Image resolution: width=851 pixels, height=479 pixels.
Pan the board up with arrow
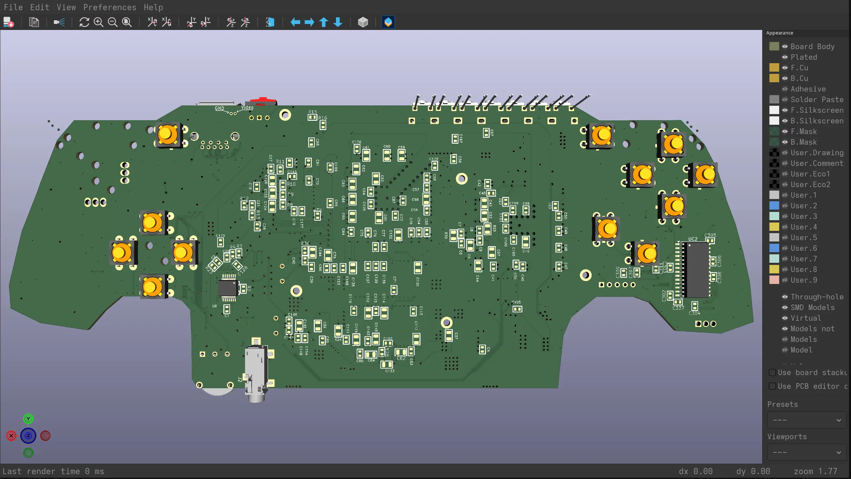[x=324, y=22]
